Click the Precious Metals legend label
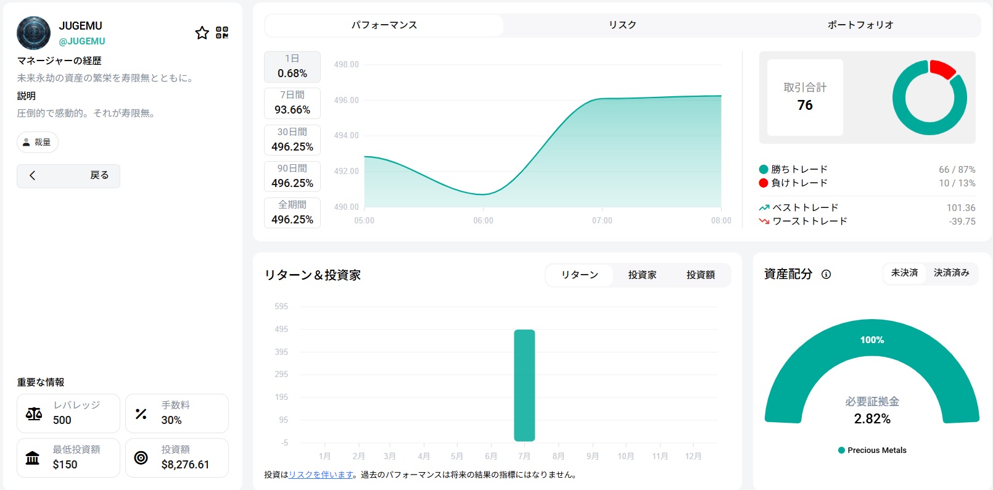Screen dimensions: 993x490 click(877, 451)
